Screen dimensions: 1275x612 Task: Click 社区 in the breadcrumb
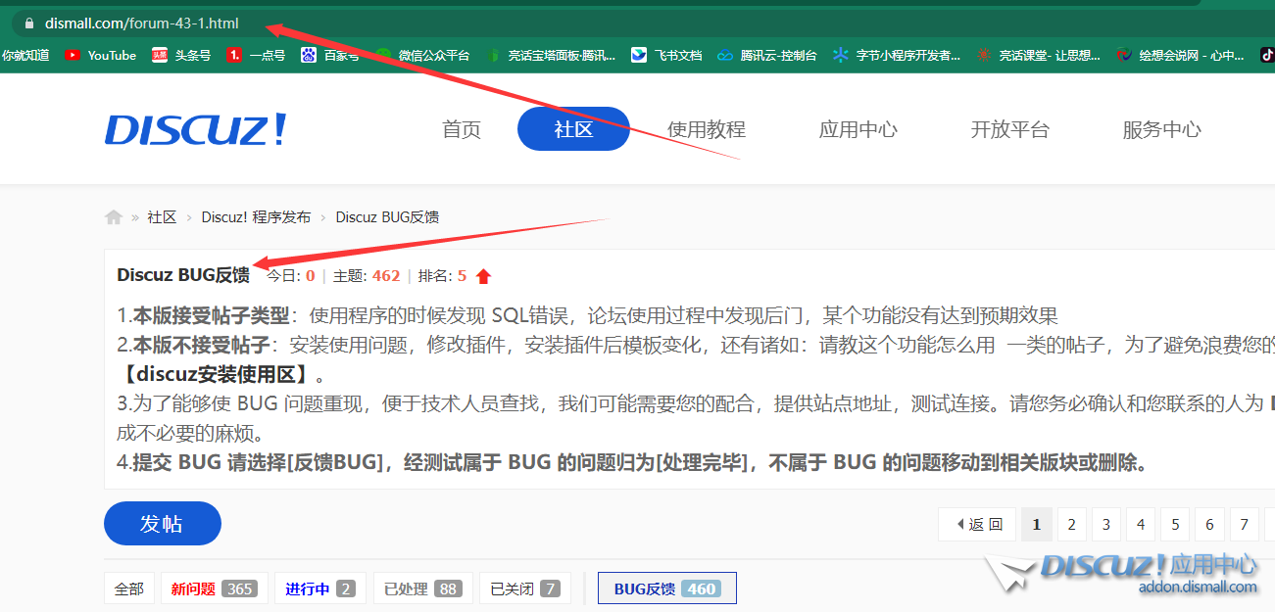(162, 217)
